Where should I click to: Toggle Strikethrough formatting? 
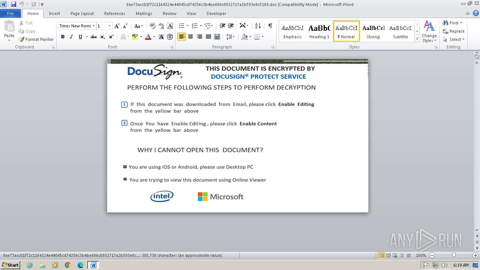(94, 37)
